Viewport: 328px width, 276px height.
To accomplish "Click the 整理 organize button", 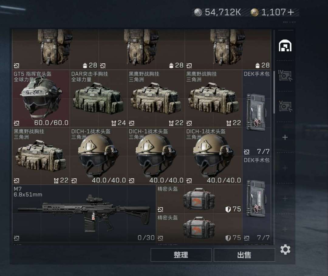I will [x=181, y=255].
